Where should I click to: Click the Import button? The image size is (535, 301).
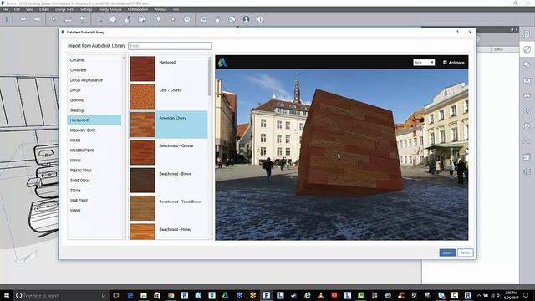click(x=447, y=253)
